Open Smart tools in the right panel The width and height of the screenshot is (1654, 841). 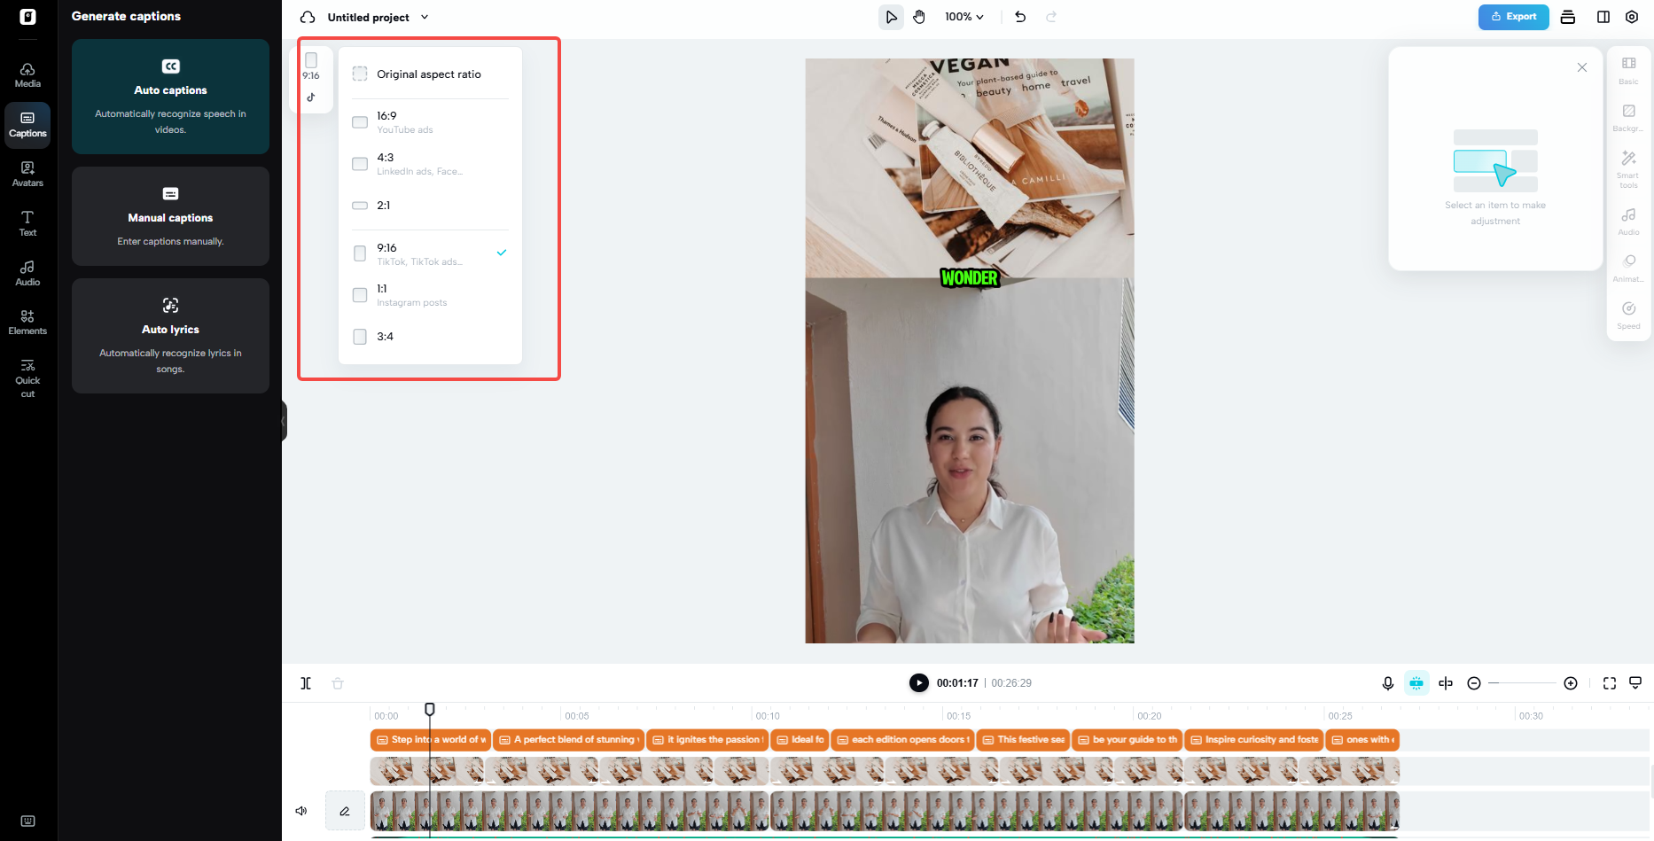(x=1628, y=168)
